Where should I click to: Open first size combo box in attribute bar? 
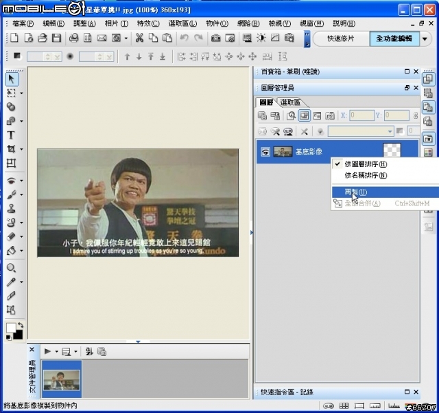(x=44, y=56)
